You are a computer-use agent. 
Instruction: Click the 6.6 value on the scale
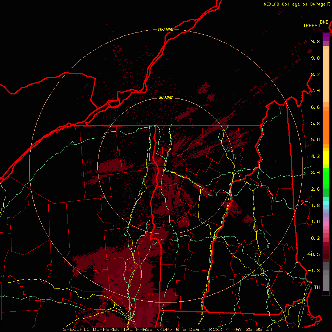(315, 107)
